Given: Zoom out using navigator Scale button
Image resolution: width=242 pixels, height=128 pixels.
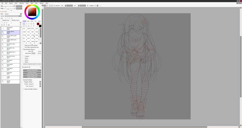Looking at the screenshot, I should point(17,6).
